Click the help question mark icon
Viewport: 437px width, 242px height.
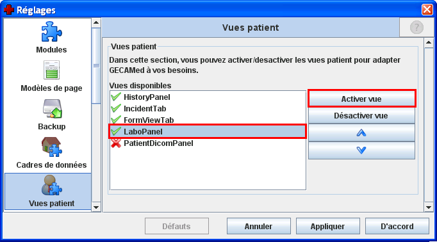click(x=416, y=28)
